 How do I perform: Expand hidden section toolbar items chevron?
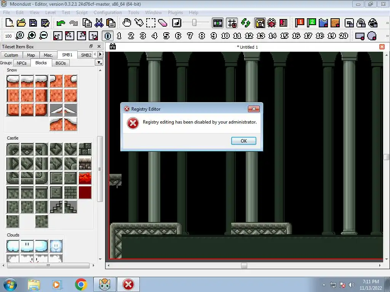point(387,36)
